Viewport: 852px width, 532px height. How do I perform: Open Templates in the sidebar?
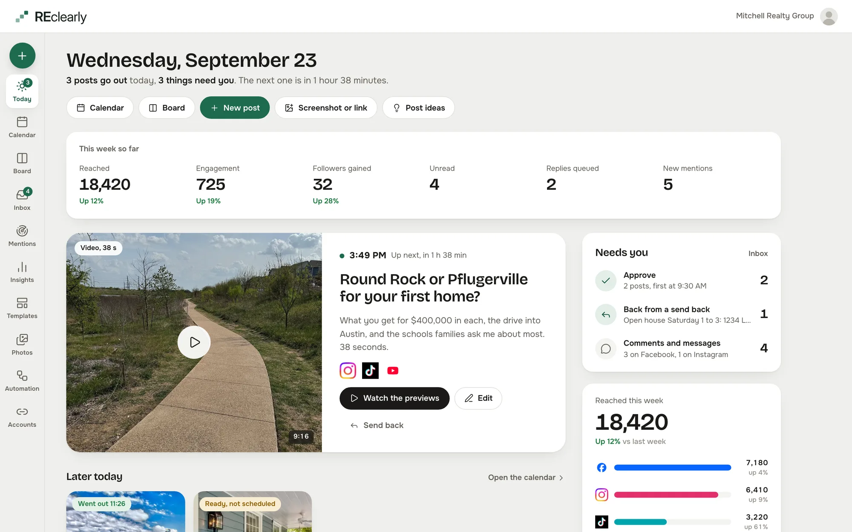(22, 308)
